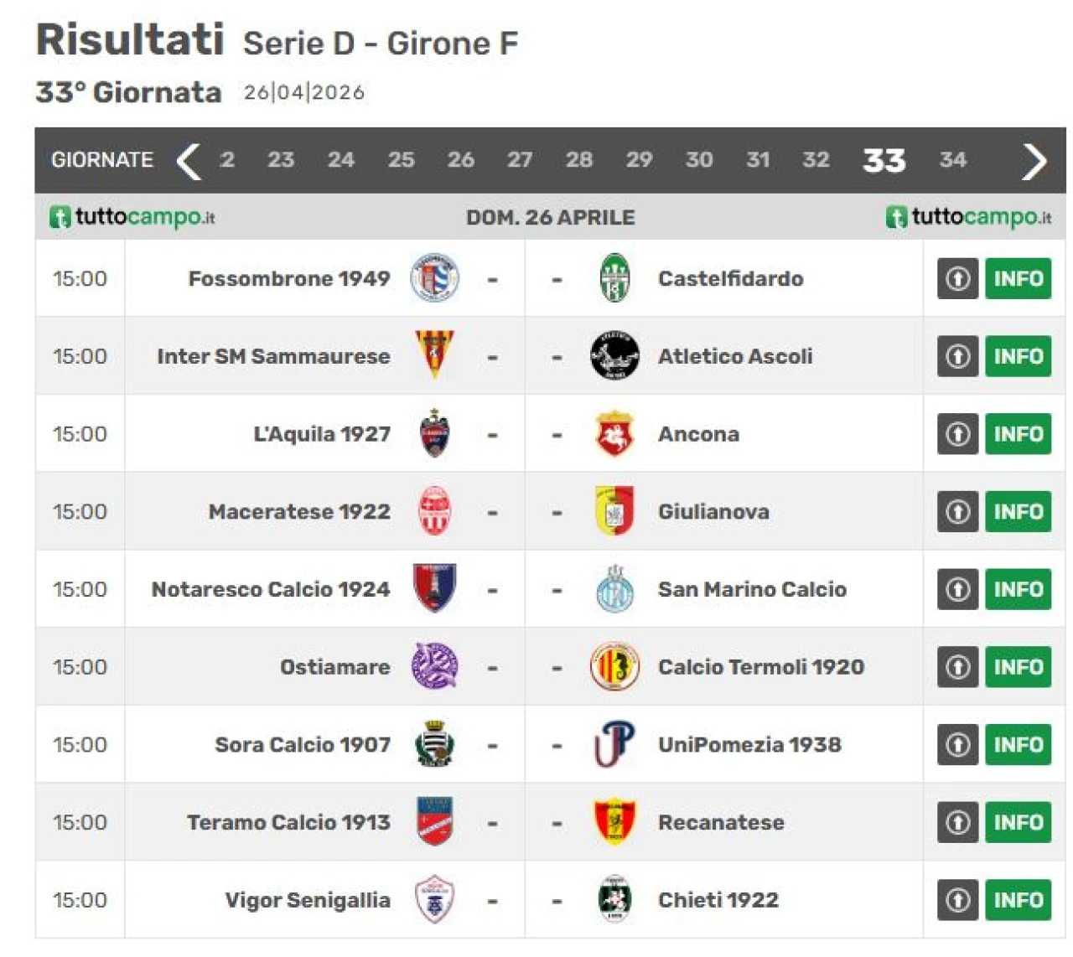The image size is (1073, 957).
Task: Click the Ostiamare purple crest
Action: tap(434, 667)
